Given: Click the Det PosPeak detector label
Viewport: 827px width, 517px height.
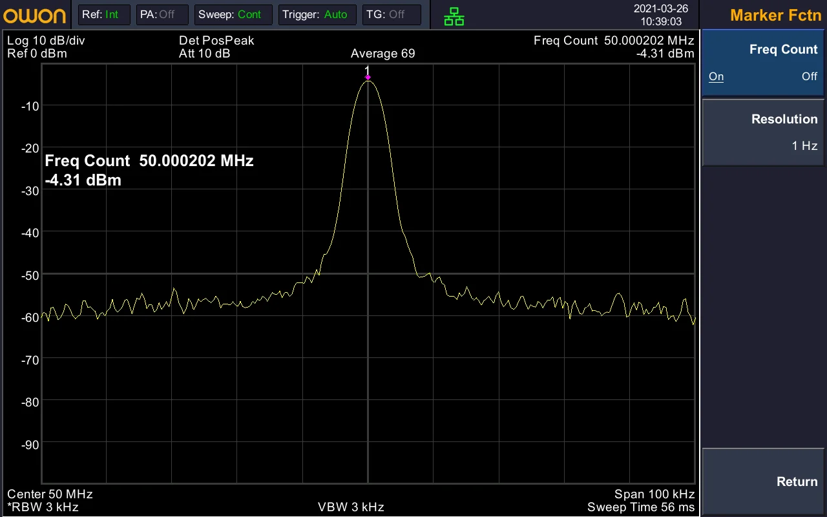Looking at the screenshot, I should [x=216, y=41].
